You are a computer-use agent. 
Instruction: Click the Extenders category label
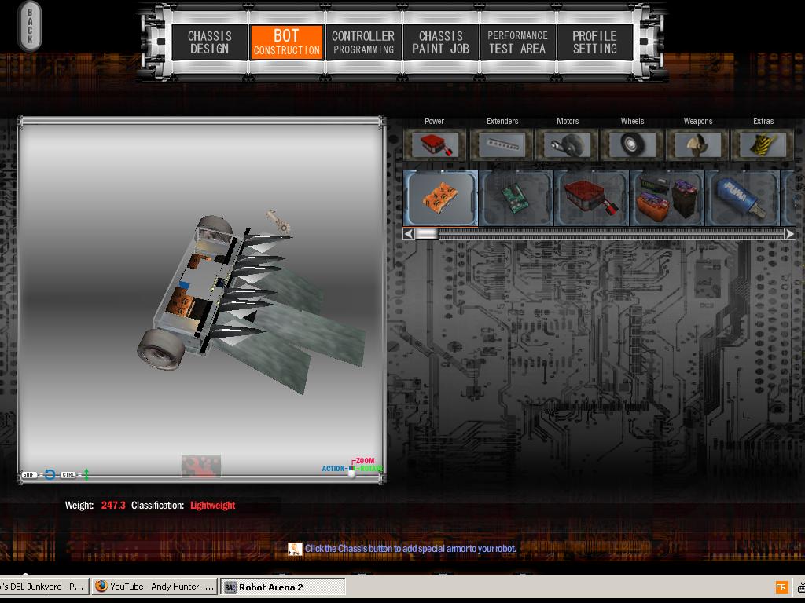502,121
